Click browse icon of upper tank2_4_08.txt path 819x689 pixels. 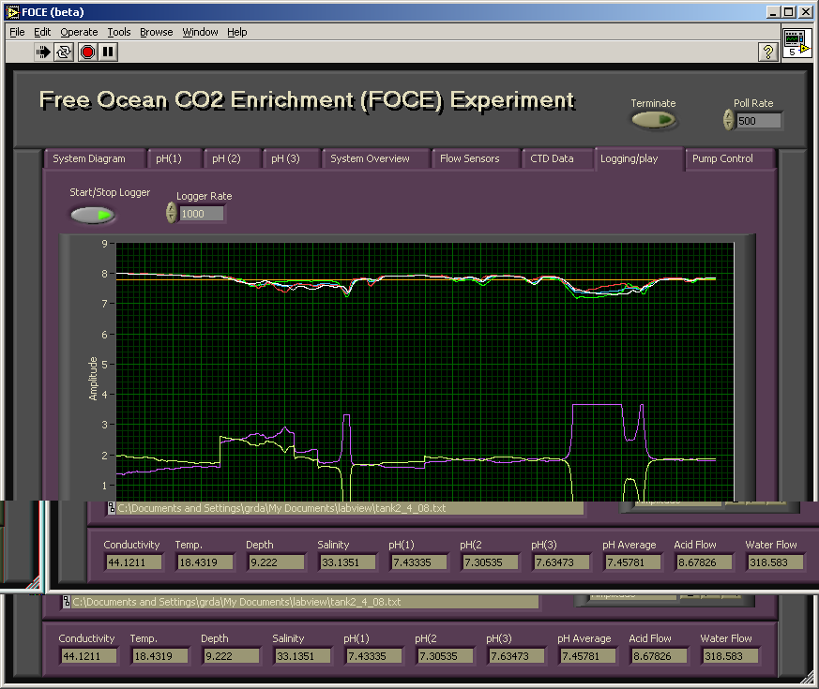[112, 508]
